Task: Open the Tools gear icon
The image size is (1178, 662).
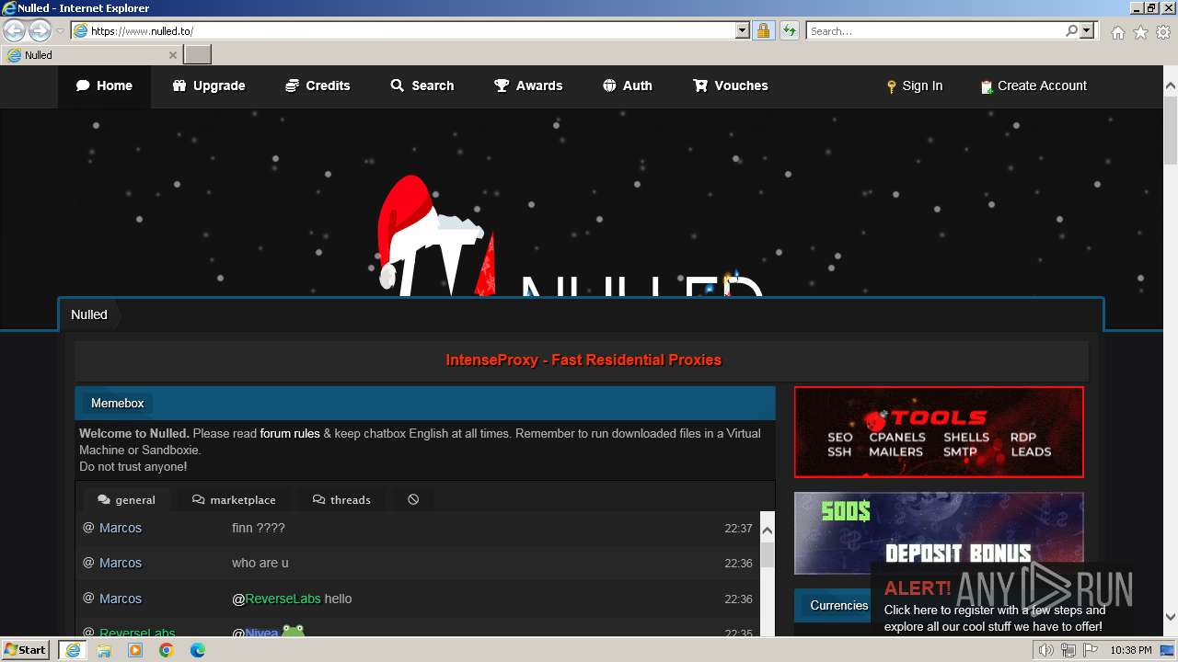Action: tap(1163, 32)
